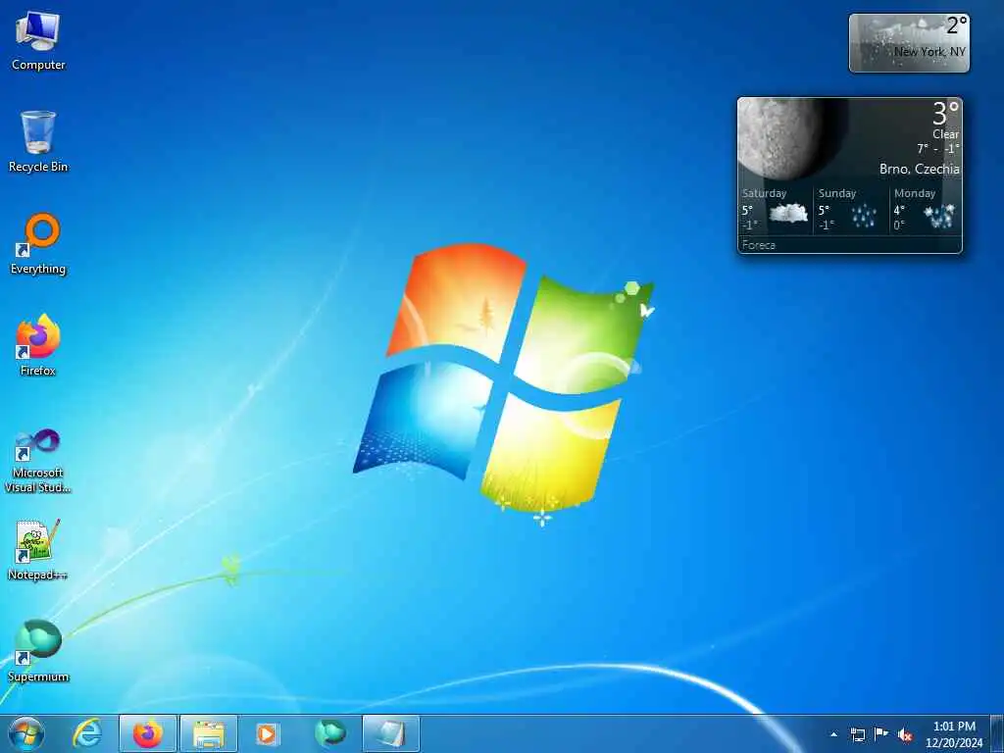Show hidden system tray icons

point(833,734)
